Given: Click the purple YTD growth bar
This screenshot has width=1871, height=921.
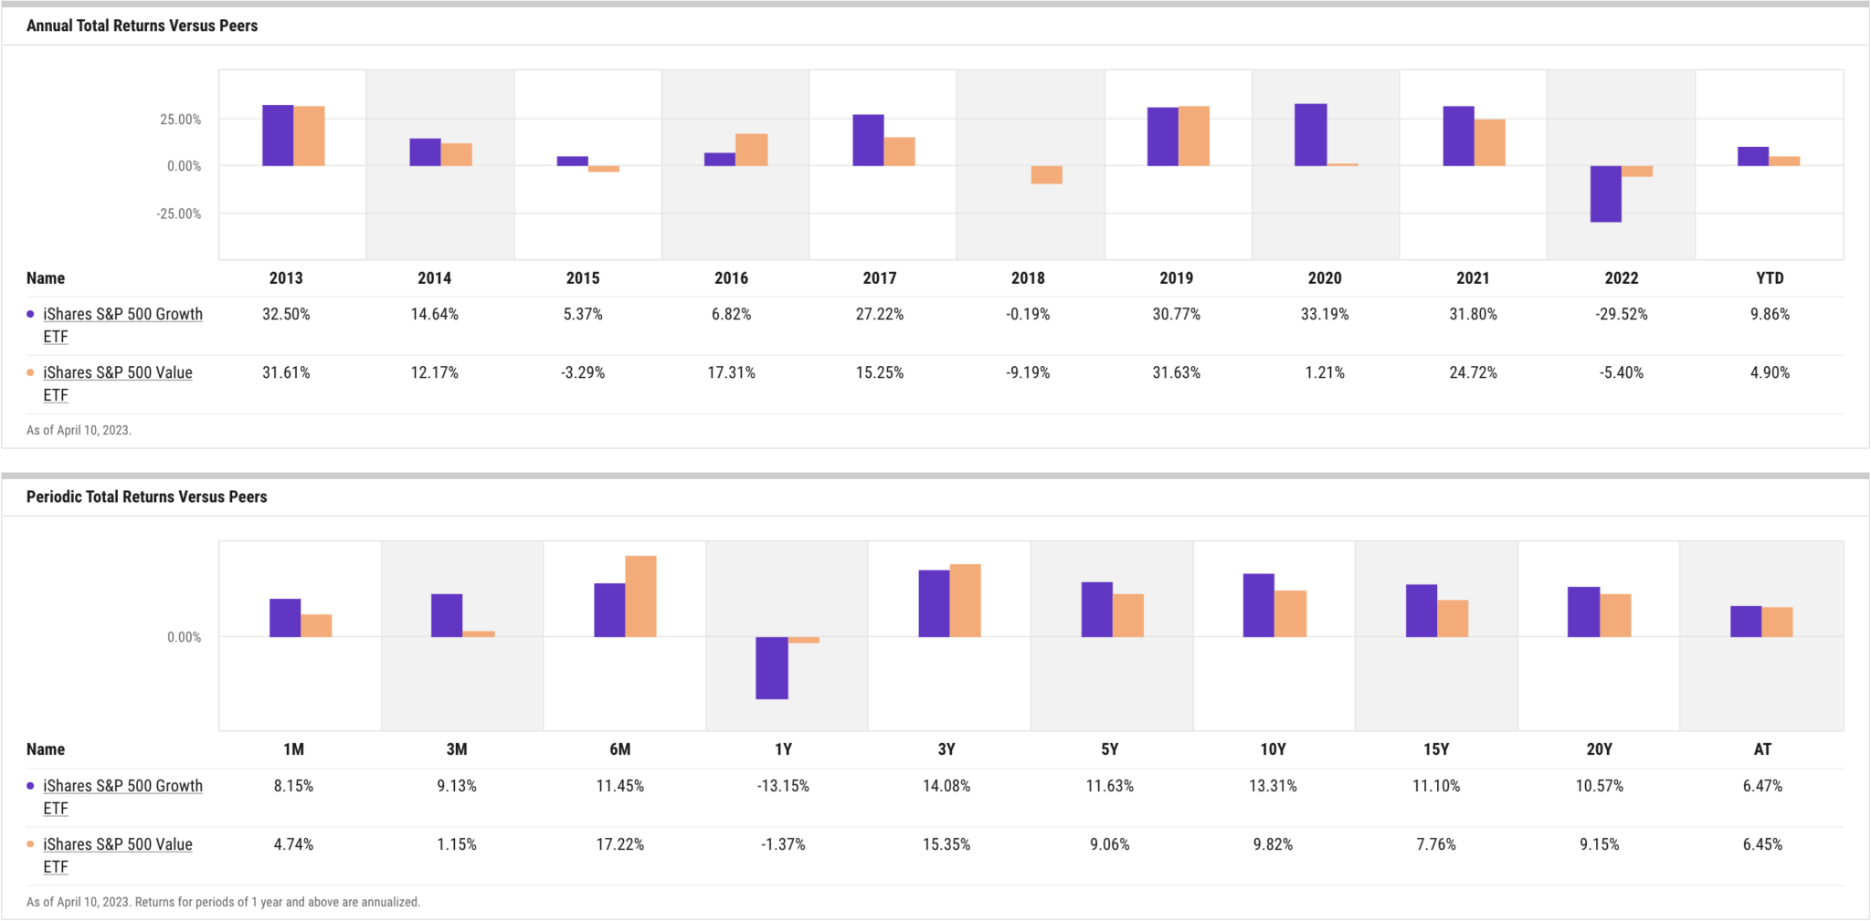Looking at the screenshot, I should click(1753, 156).
